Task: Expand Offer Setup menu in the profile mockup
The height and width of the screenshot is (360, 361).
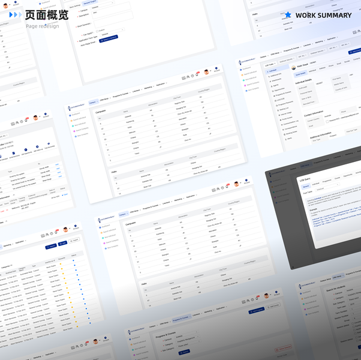Action: (x=275, y=53)
